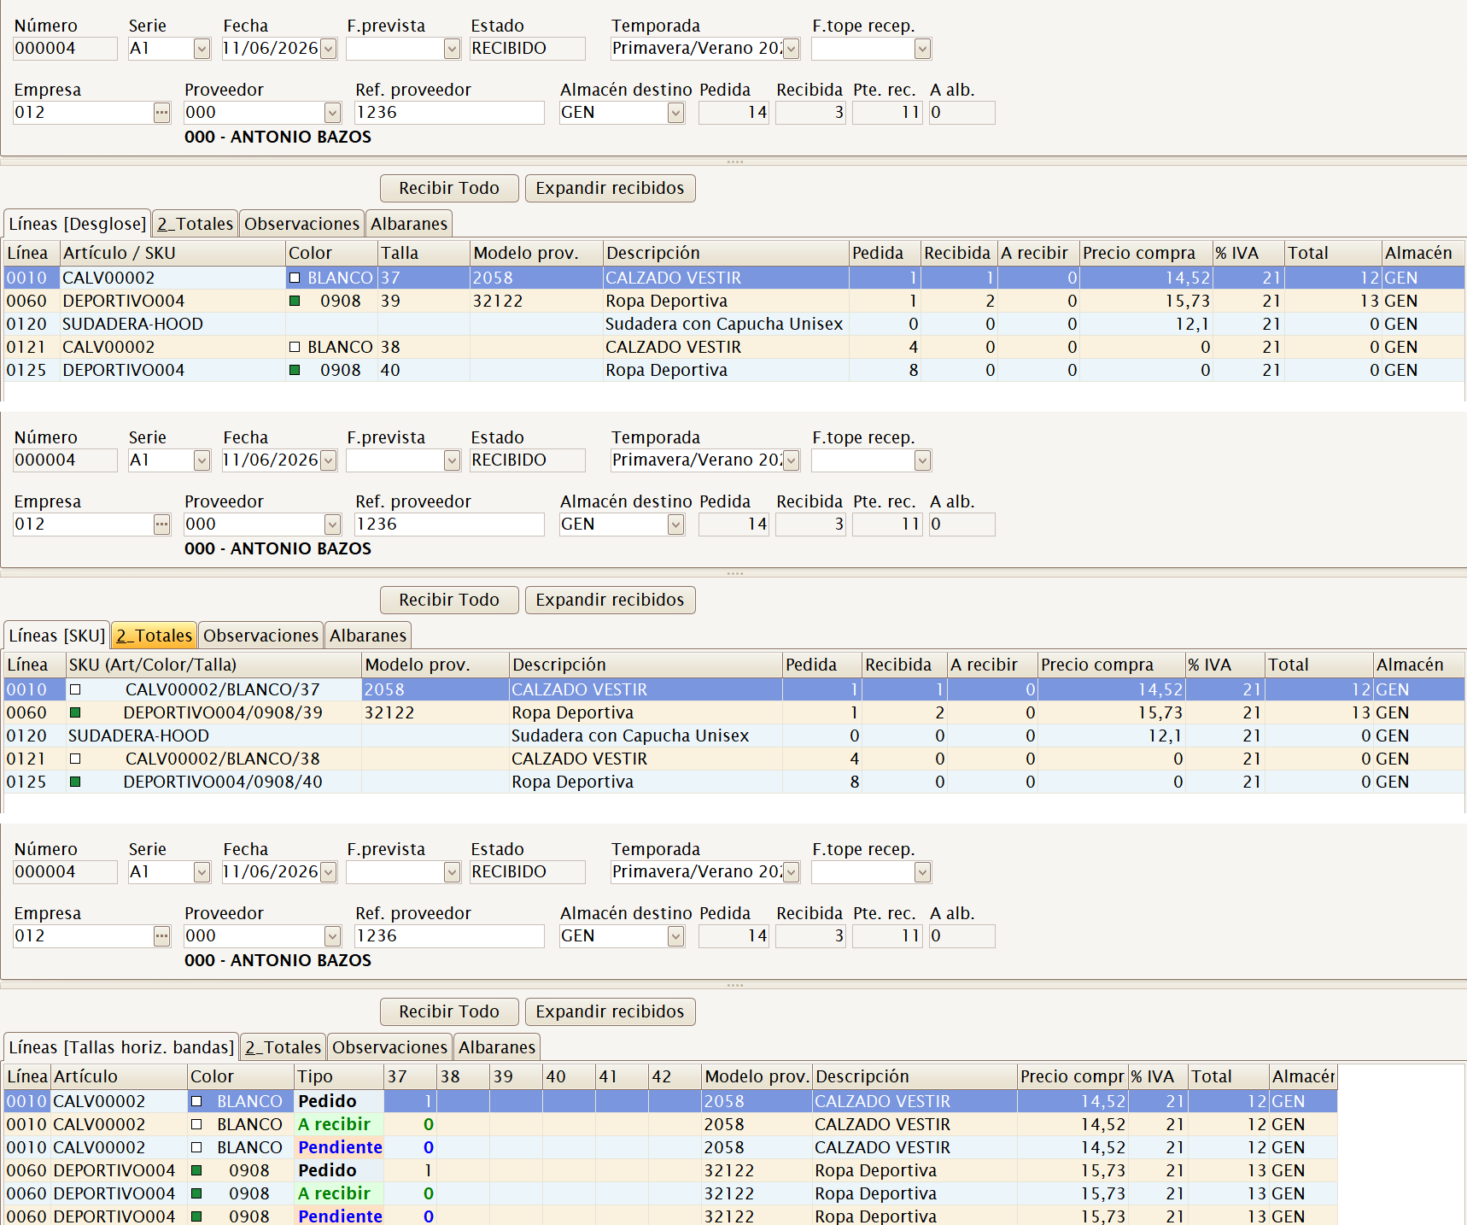Viewport: 1467px width, 1225px height.
Task: Click 'Precio compra' header in Líneas [Desglose] grid
Action: click(1146, 253)
